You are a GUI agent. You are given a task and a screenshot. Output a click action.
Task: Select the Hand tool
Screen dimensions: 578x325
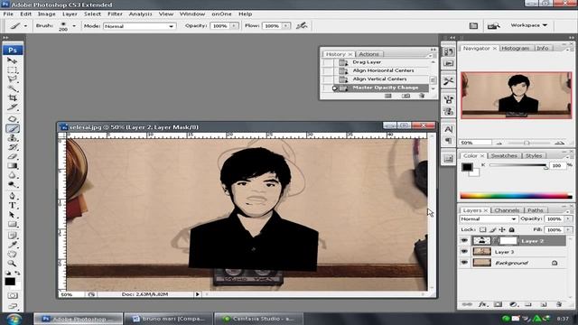pos(12,254)
